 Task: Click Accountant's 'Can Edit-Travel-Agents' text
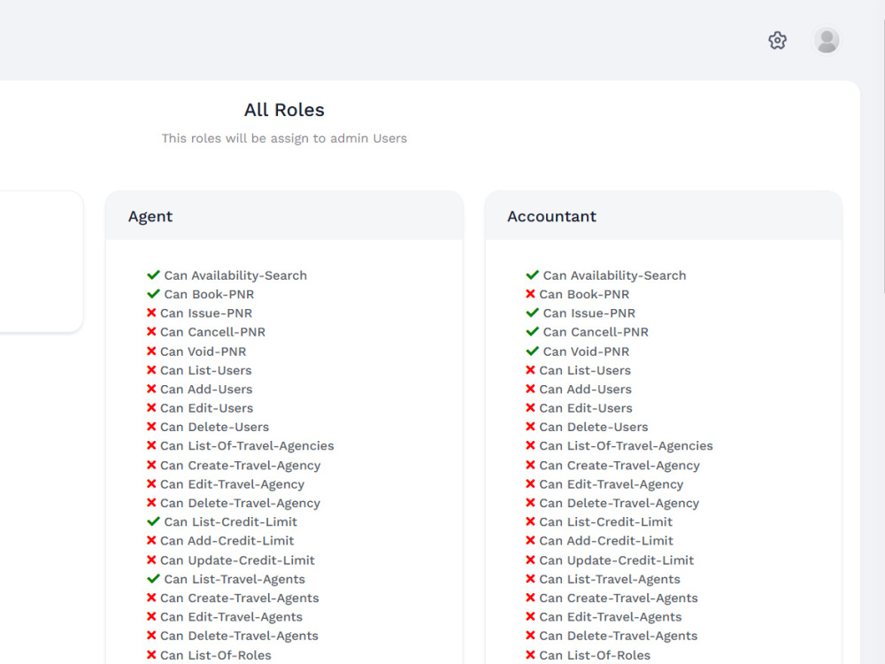pos(611,617)
